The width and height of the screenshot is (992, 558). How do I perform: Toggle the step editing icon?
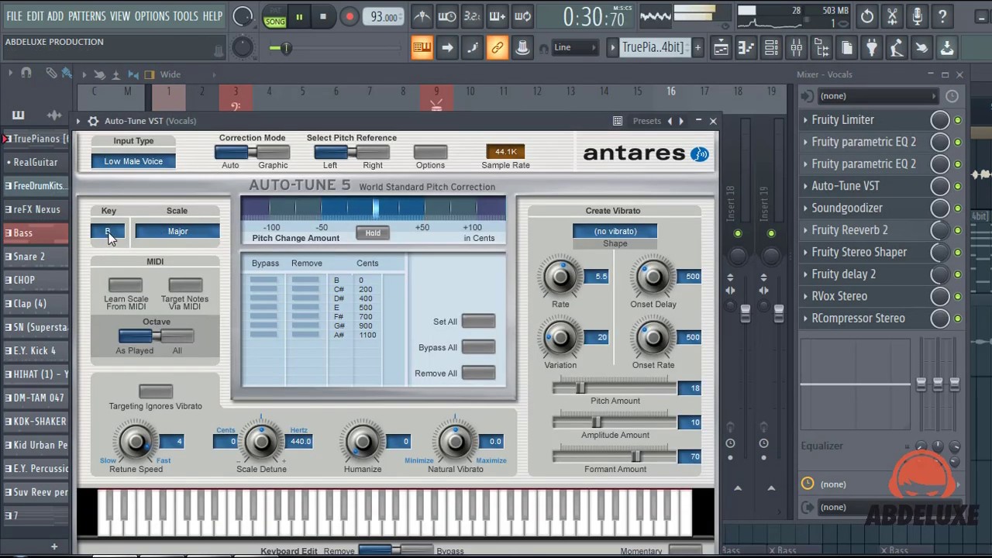[x=472, y=48]
